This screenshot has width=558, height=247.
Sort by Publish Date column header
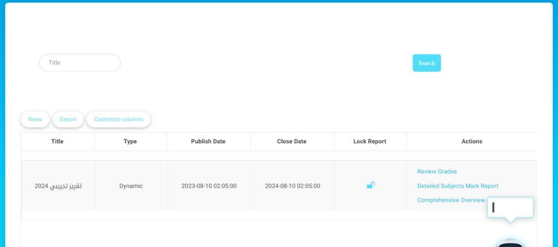coord(208,141)
